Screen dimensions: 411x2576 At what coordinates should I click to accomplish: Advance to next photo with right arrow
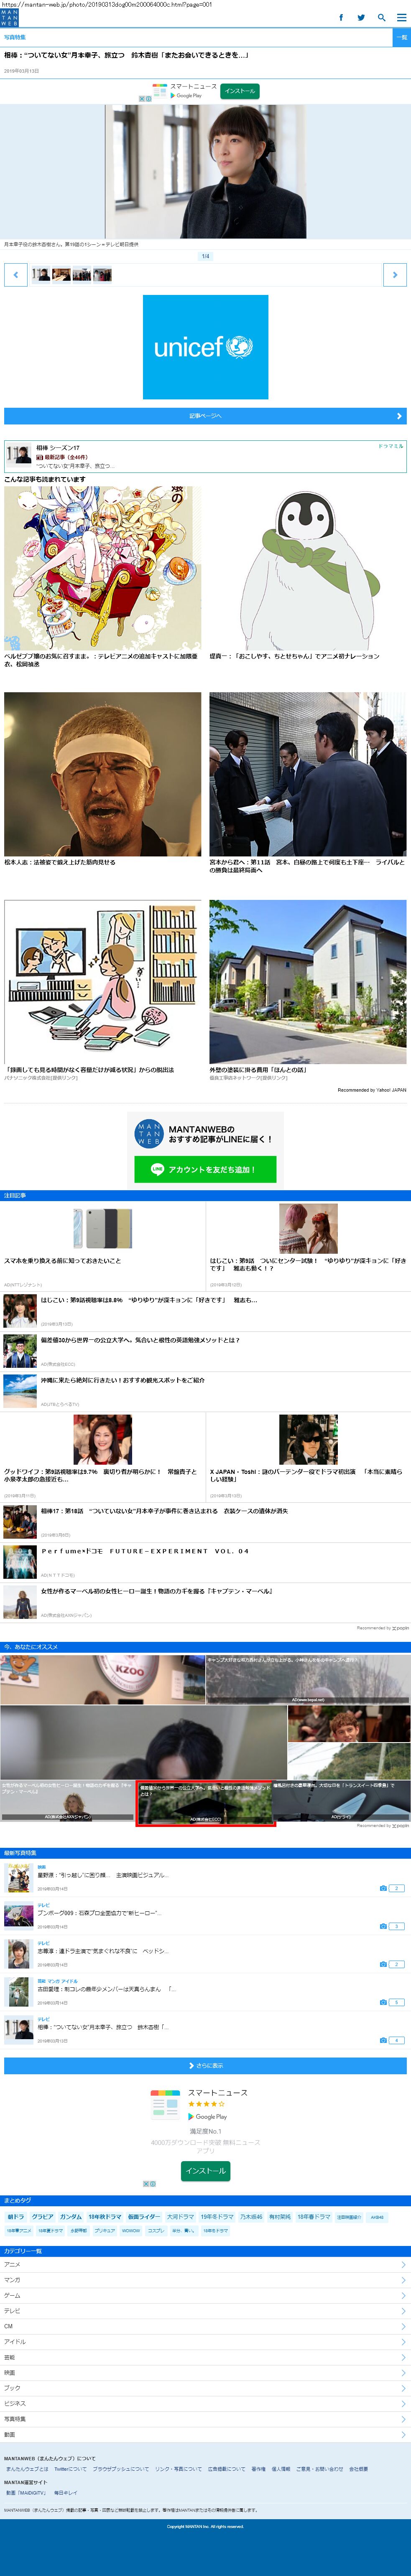[x=395, y=274]
